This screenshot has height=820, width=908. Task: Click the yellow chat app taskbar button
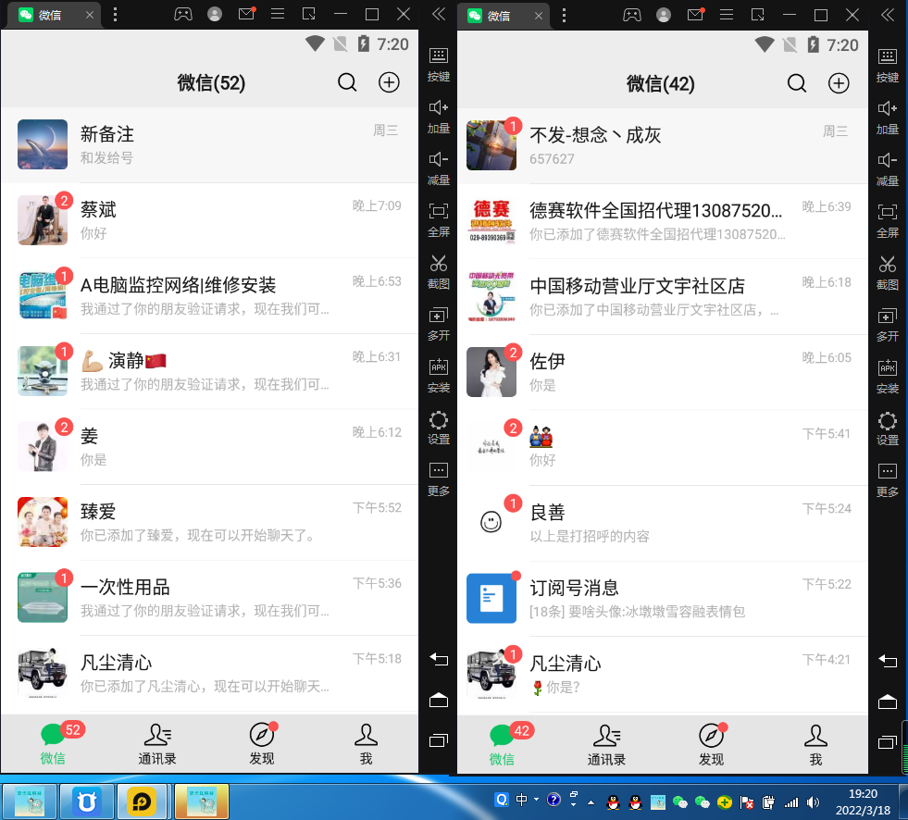[142, 801]
